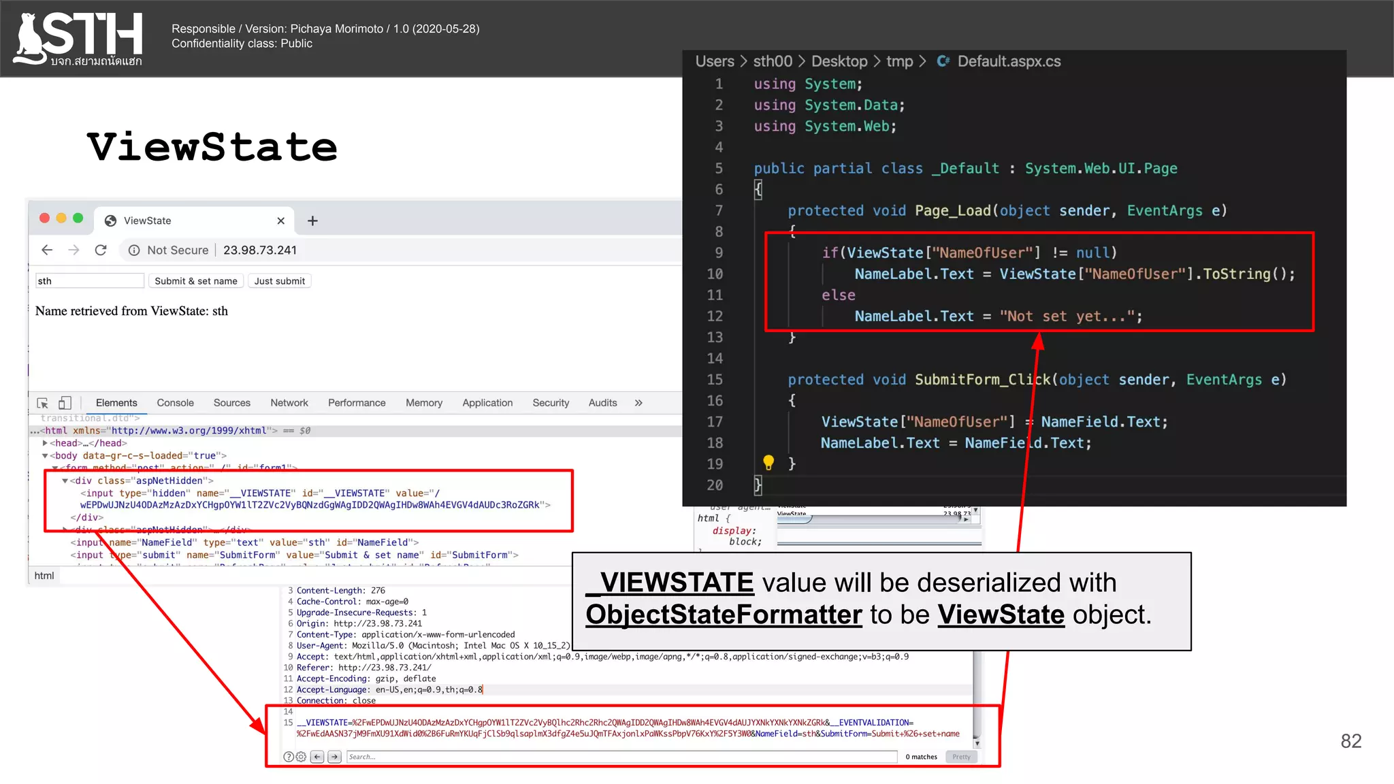Open the Audits tab

[x=602, y=403]
